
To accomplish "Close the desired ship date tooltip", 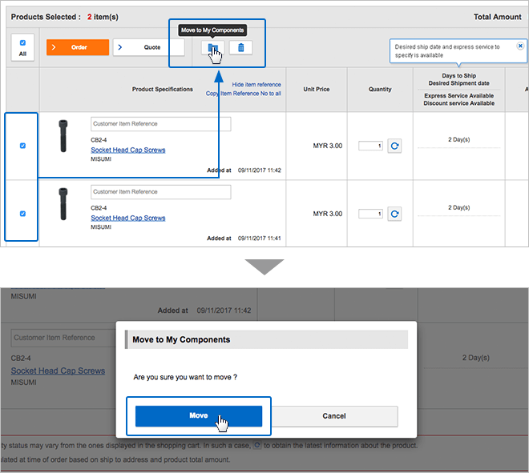I will tap(519, 46).
